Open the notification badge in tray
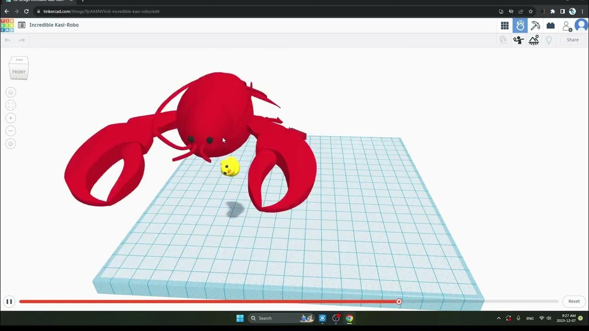This screenshot has height=331, width=589. coord(581,318)
